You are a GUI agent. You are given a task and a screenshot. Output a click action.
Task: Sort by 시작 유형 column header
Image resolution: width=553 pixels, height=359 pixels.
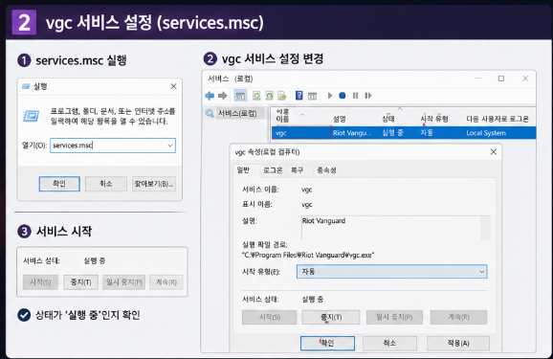click(x=434, y=119)
